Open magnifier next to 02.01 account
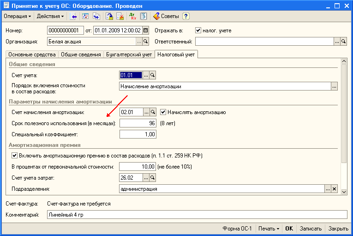 pos(153,112)
